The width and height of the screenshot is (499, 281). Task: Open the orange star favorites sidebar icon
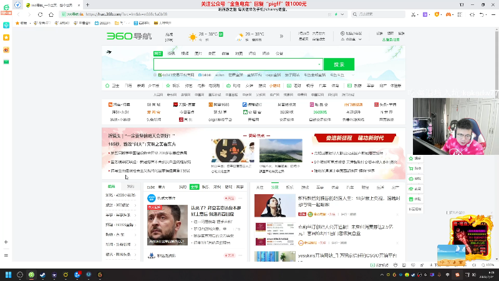click(6, 37)
